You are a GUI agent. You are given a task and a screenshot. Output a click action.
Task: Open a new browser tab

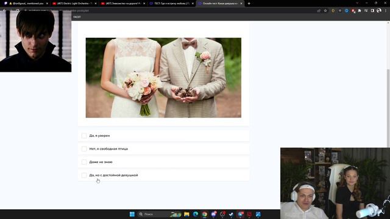pos(249,4)
